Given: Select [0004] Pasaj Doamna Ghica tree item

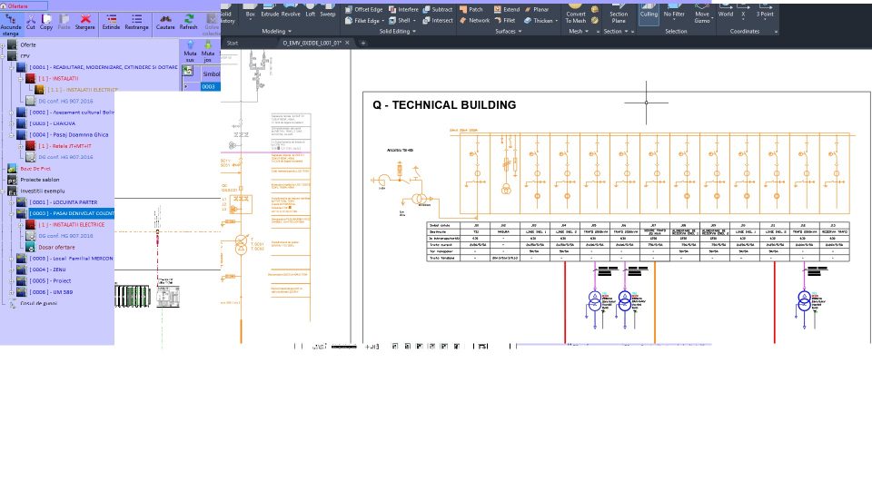Looking at the screenshot, I should click(69, 135).
